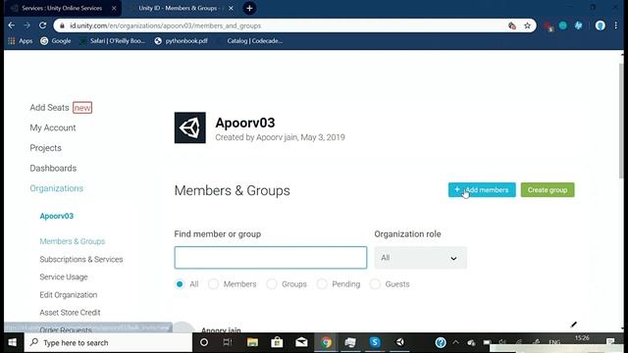Click the teal circle extension icon

pyautogui.click(x=562, y=25)
